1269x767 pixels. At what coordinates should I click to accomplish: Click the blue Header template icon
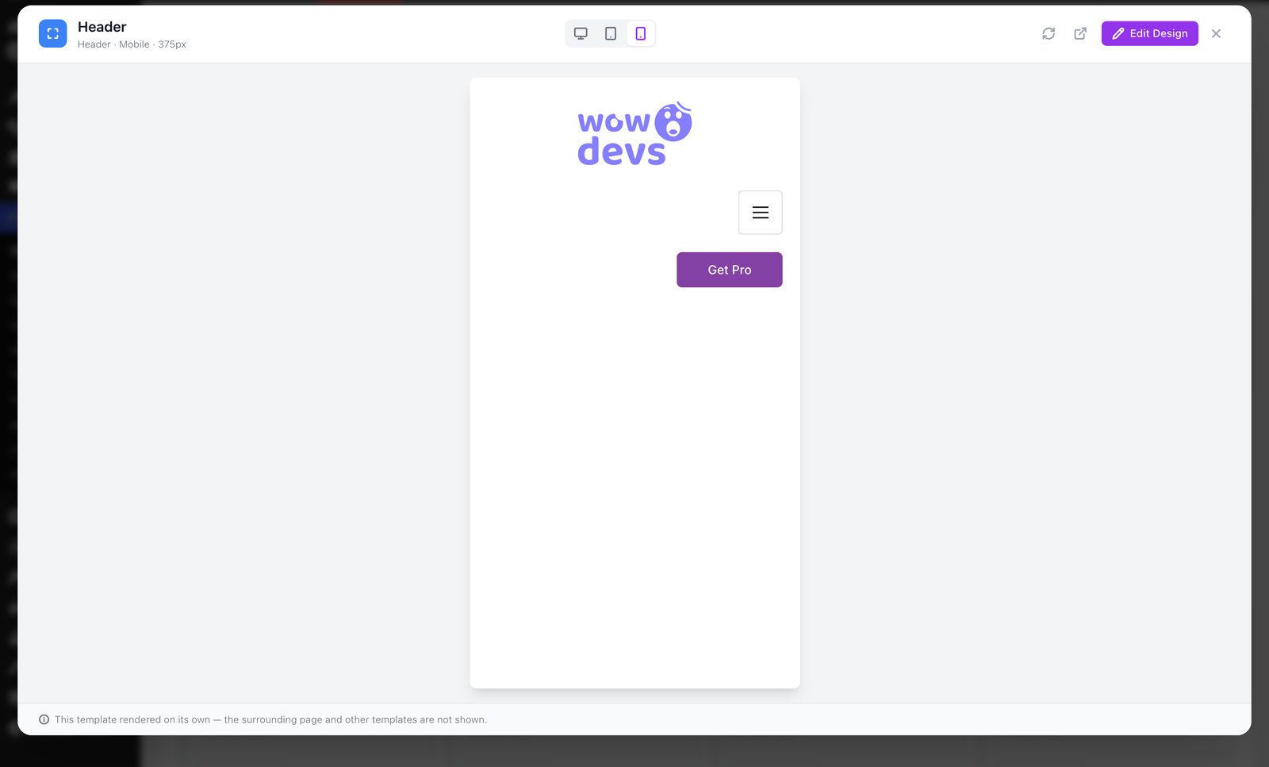point(53,33)
